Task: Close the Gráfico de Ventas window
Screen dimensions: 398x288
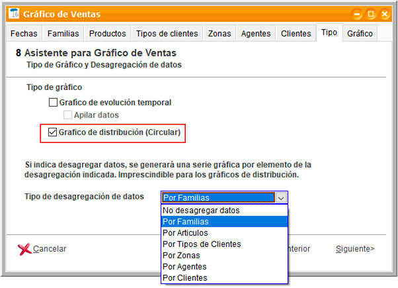Action: point(385,14)
